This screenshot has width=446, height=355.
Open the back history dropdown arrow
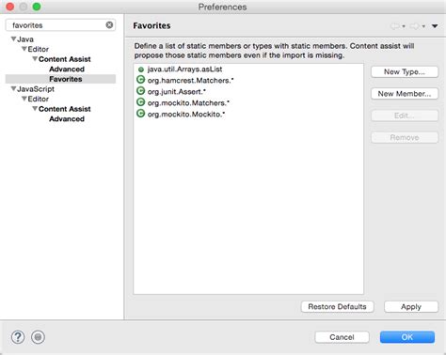click(404, 26)
